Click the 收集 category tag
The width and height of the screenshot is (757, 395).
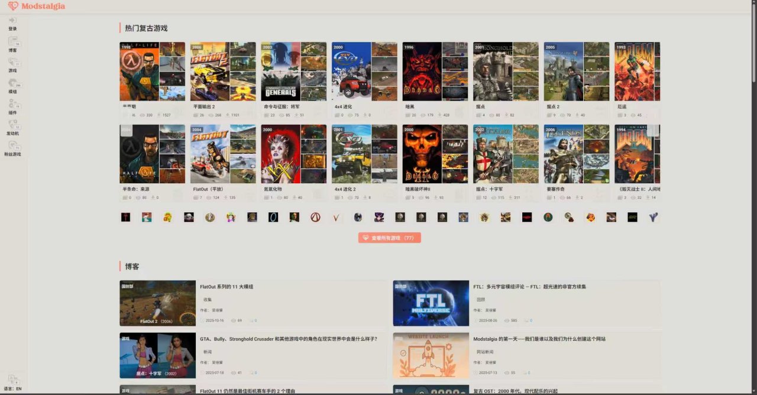(208, 299)
